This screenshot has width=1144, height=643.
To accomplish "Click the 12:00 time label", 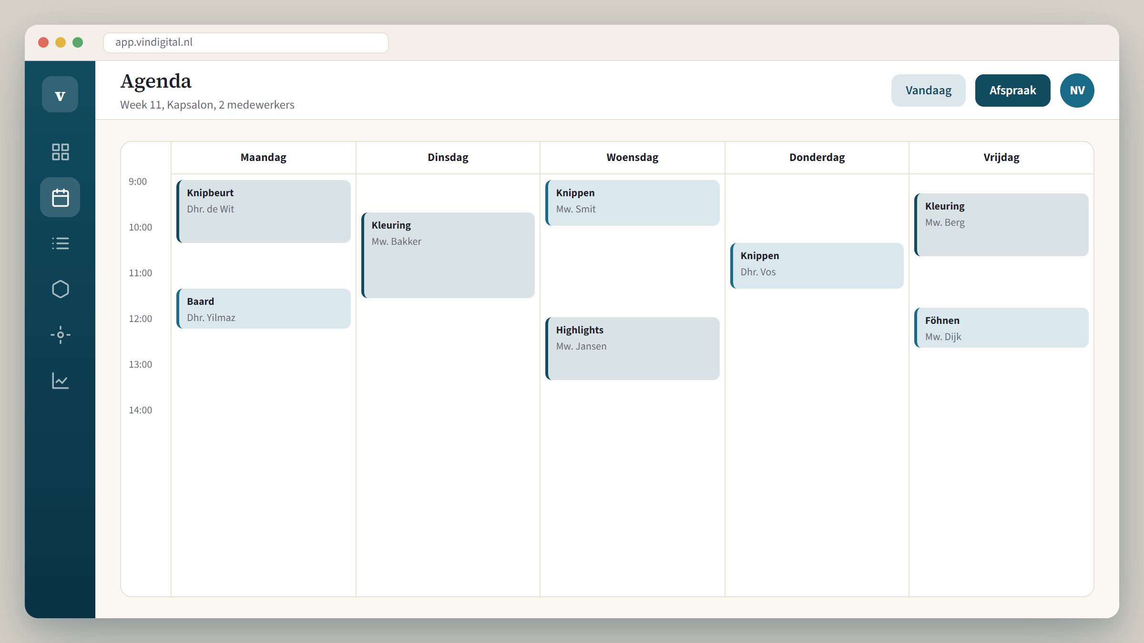I will (140, 319).
